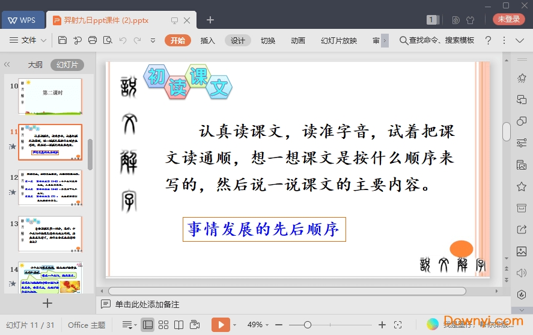
Task: Click the 未登录 login button
Action: (509, 19)
